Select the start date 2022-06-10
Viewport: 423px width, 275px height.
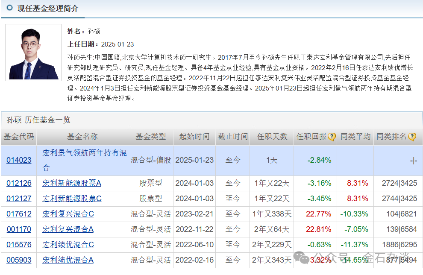coord(194,245)
